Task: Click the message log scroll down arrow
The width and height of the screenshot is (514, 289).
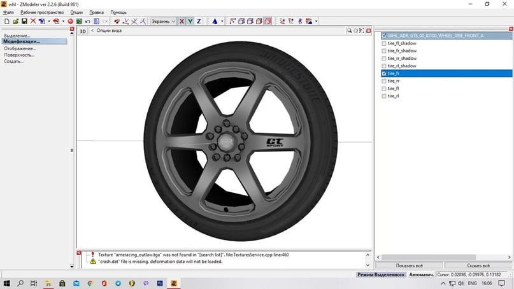Action: 368,265
